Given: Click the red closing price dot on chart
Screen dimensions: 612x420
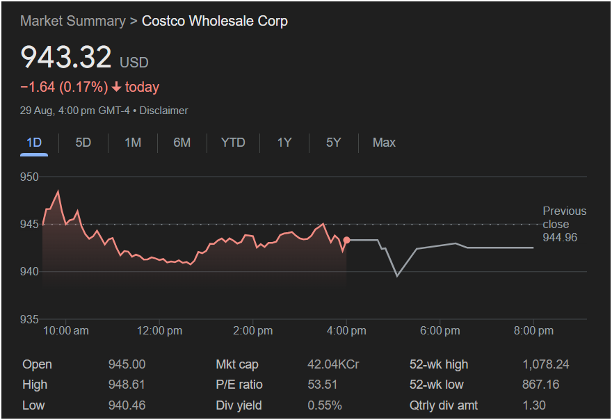Looking at the screenshot, I should (x=346, y=240).
